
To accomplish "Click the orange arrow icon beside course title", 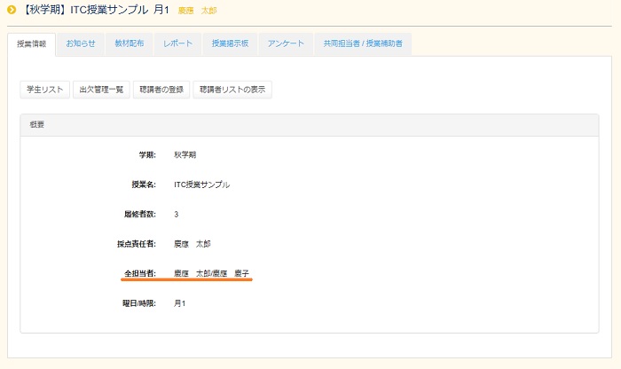I will tap(12, 11).
